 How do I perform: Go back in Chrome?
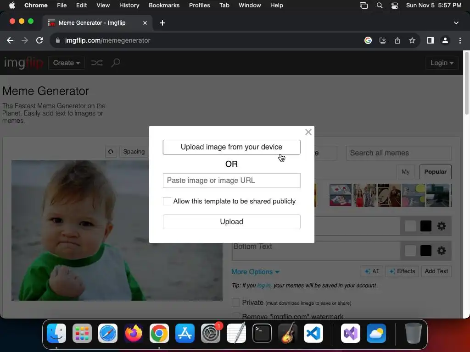[x=10, y=40]
